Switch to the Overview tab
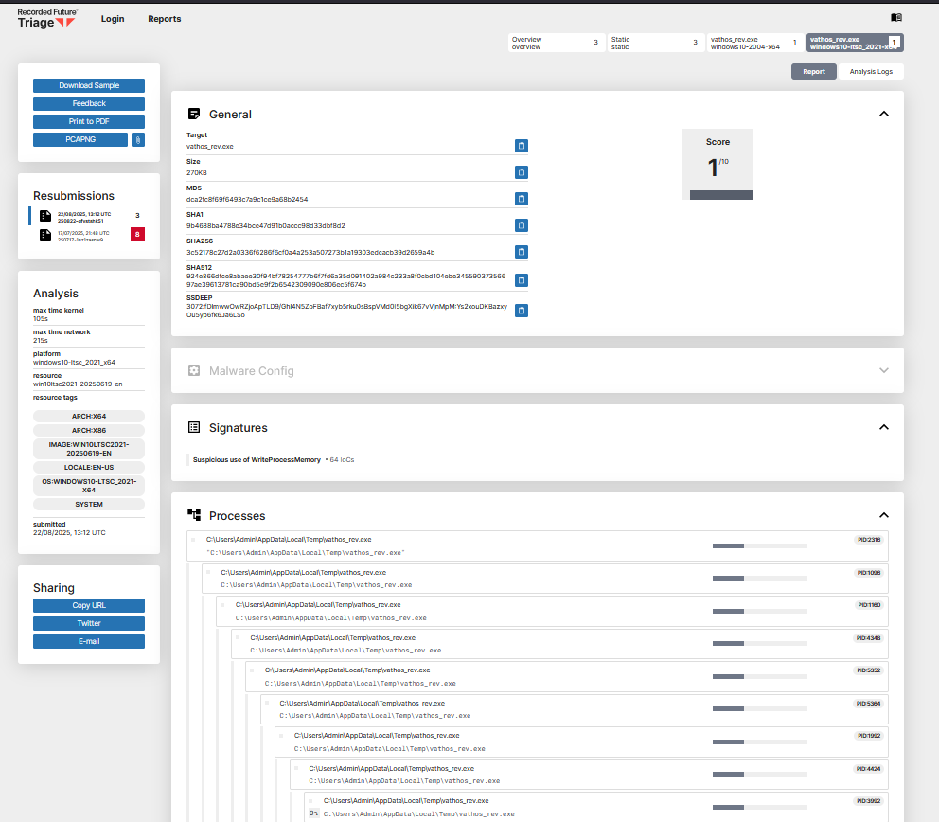This screenshot has width=939, height=822. (556, 43)
